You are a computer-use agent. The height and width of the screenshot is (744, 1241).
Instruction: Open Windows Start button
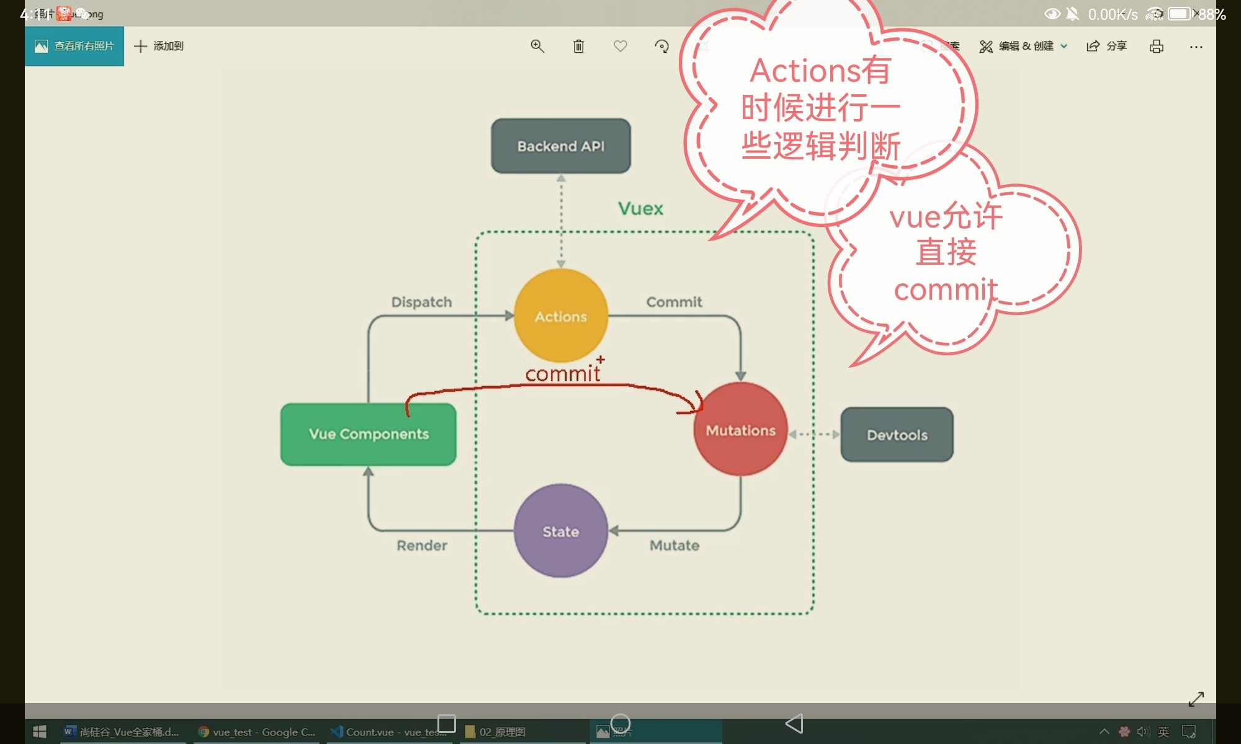coord(40,732)
